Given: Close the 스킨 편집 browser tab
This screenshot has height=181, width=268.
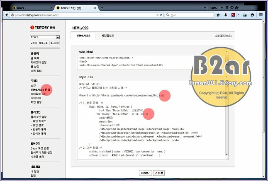Looking at the screenshot, I should [95, 8].
